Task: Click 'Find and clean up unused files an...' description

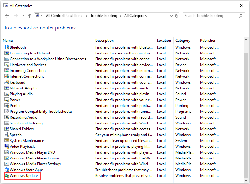Action: (x=124, y=141)
